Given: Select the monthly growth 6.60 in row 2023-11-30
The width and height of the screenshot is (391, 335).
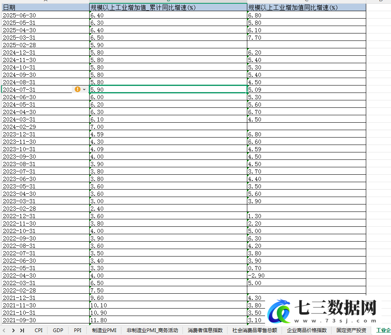Looking at the screenshot, I should (307, 142).
